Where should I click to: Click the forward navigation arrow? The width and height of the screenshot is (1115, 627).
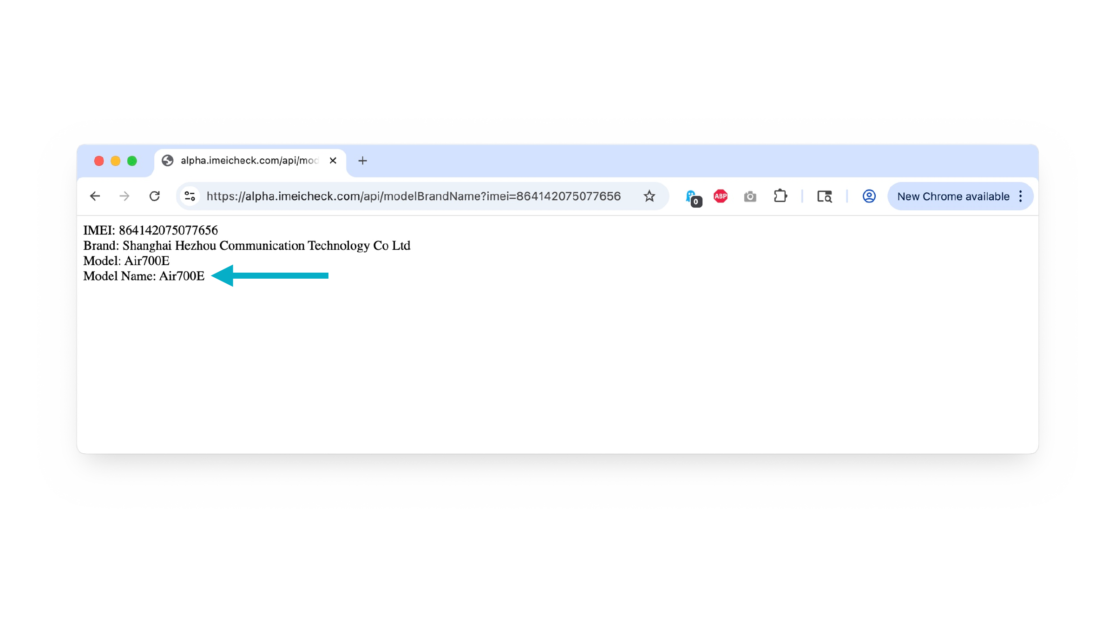(124, 196)
